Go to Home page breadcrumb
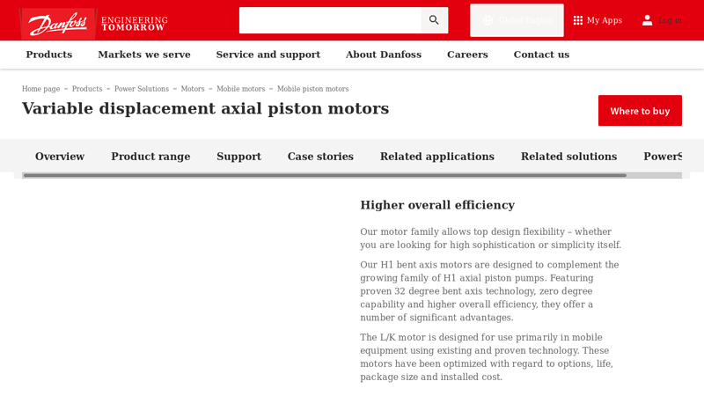 pyautogui.click(x=40, y=89)
